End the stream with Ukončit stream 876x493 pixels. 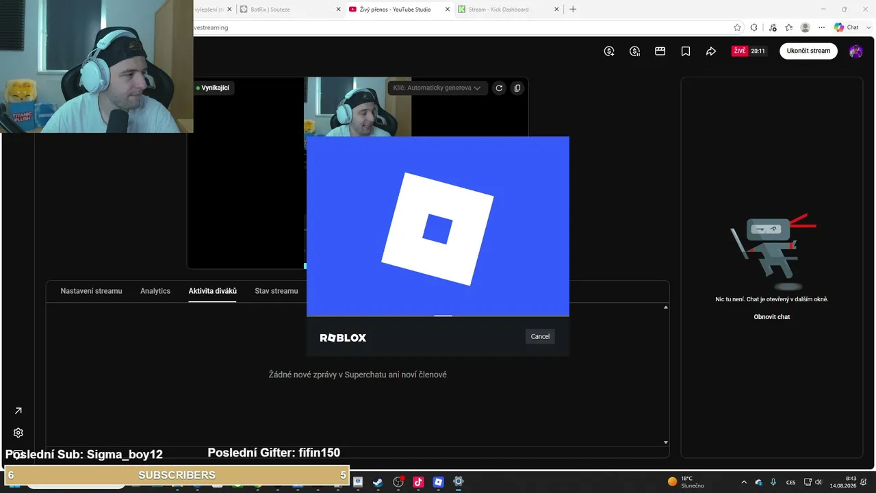[808, 51]
